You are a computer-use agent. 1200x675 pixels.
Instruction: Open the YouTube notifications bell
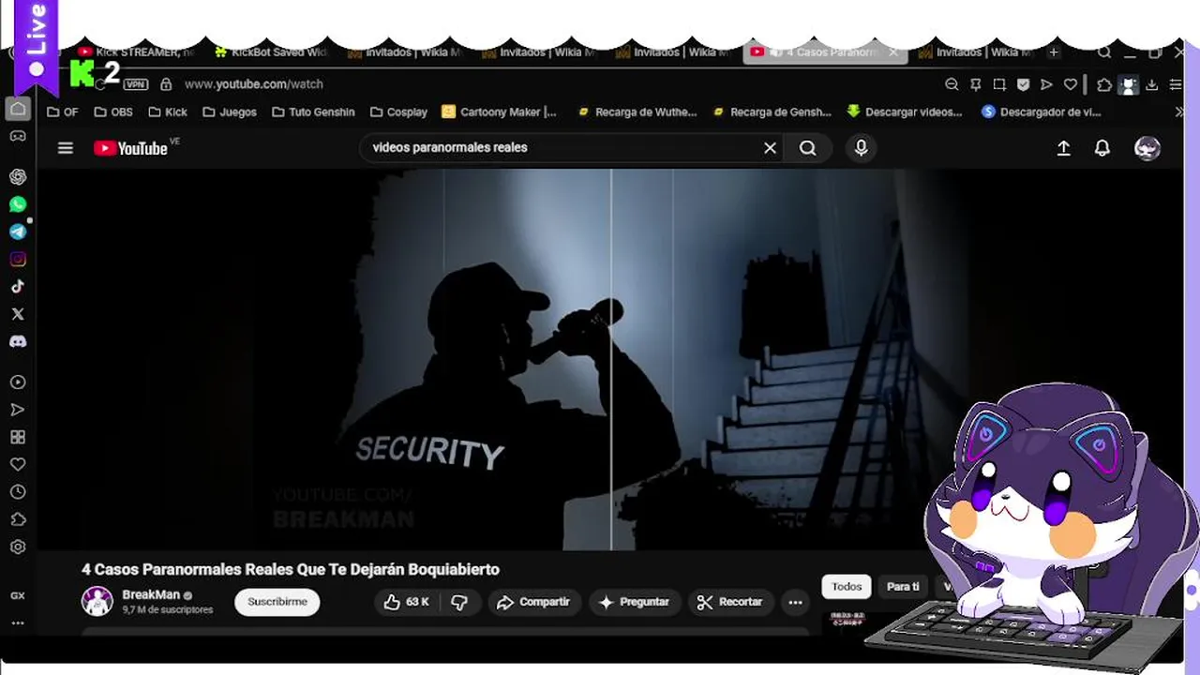pyautogui.click(x=1102, y=148)
